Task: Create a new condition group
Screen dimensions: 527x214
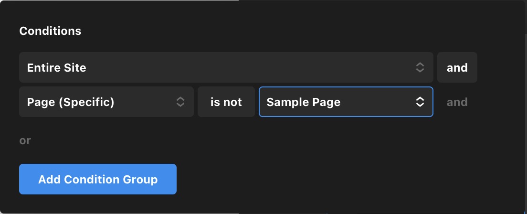Action: pos(98,179)
